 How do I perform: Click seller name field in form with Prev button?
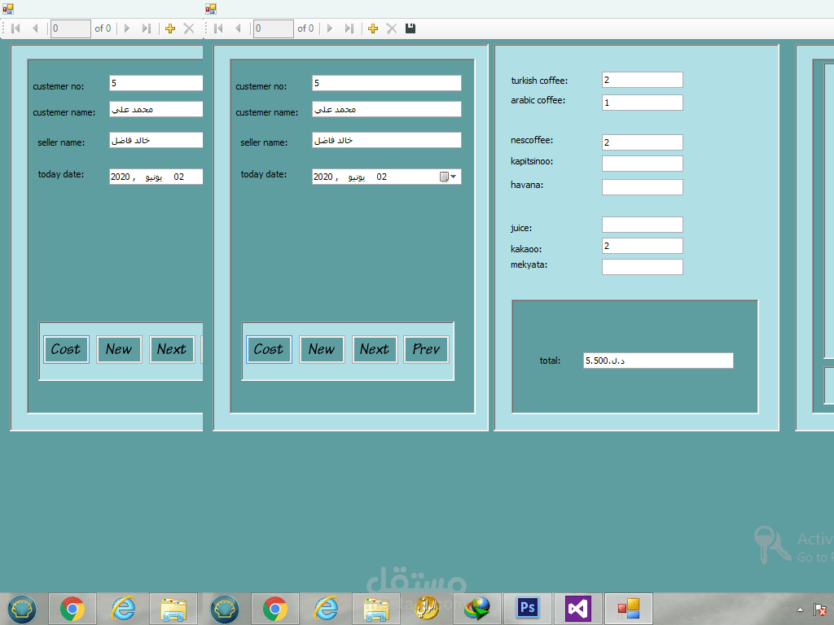(387, 140)
